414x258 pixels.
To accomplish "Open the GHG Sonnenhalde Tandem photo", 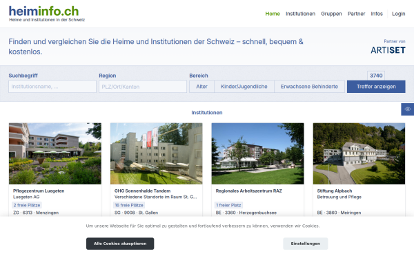I will (x=157, y=153).
